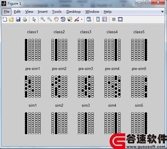This screenshot has height=149, width=167.
Task: Activate the Zoom In tool
Action: click(43, 19)
